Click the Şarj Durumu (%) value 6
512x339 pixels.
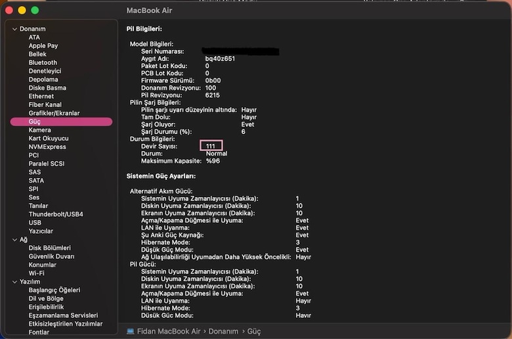point(244,132)
